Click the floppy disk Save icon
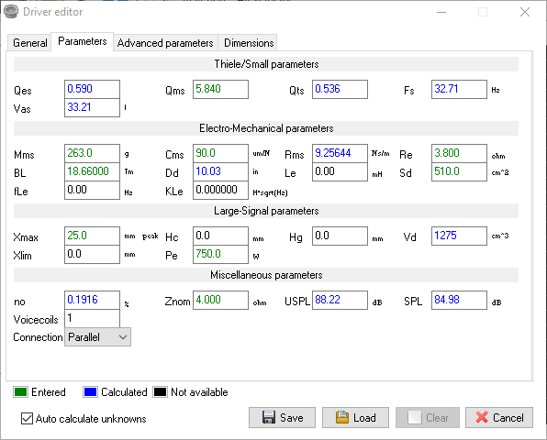Screen dimensions: 547x440 pos(269,417)
